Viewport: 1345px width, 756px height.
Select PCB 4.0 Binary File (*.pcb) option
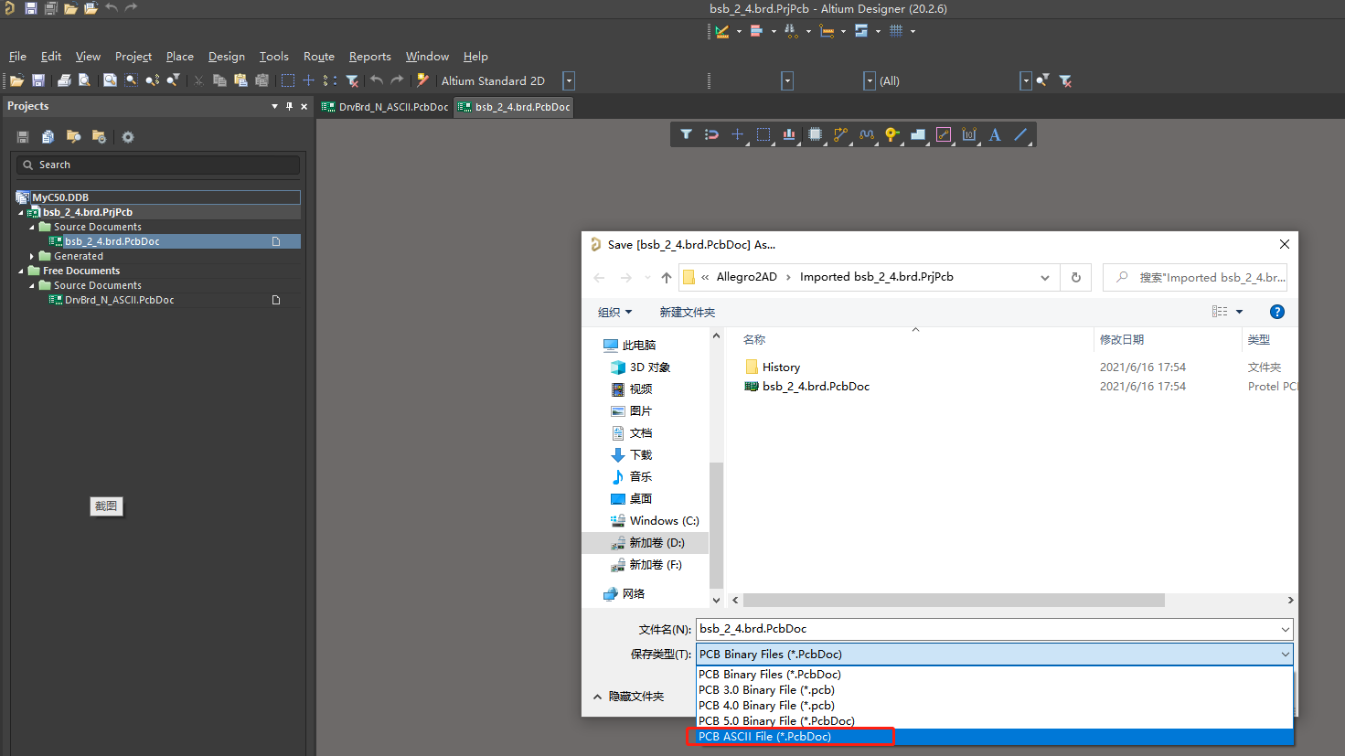(x=995, y=706)
